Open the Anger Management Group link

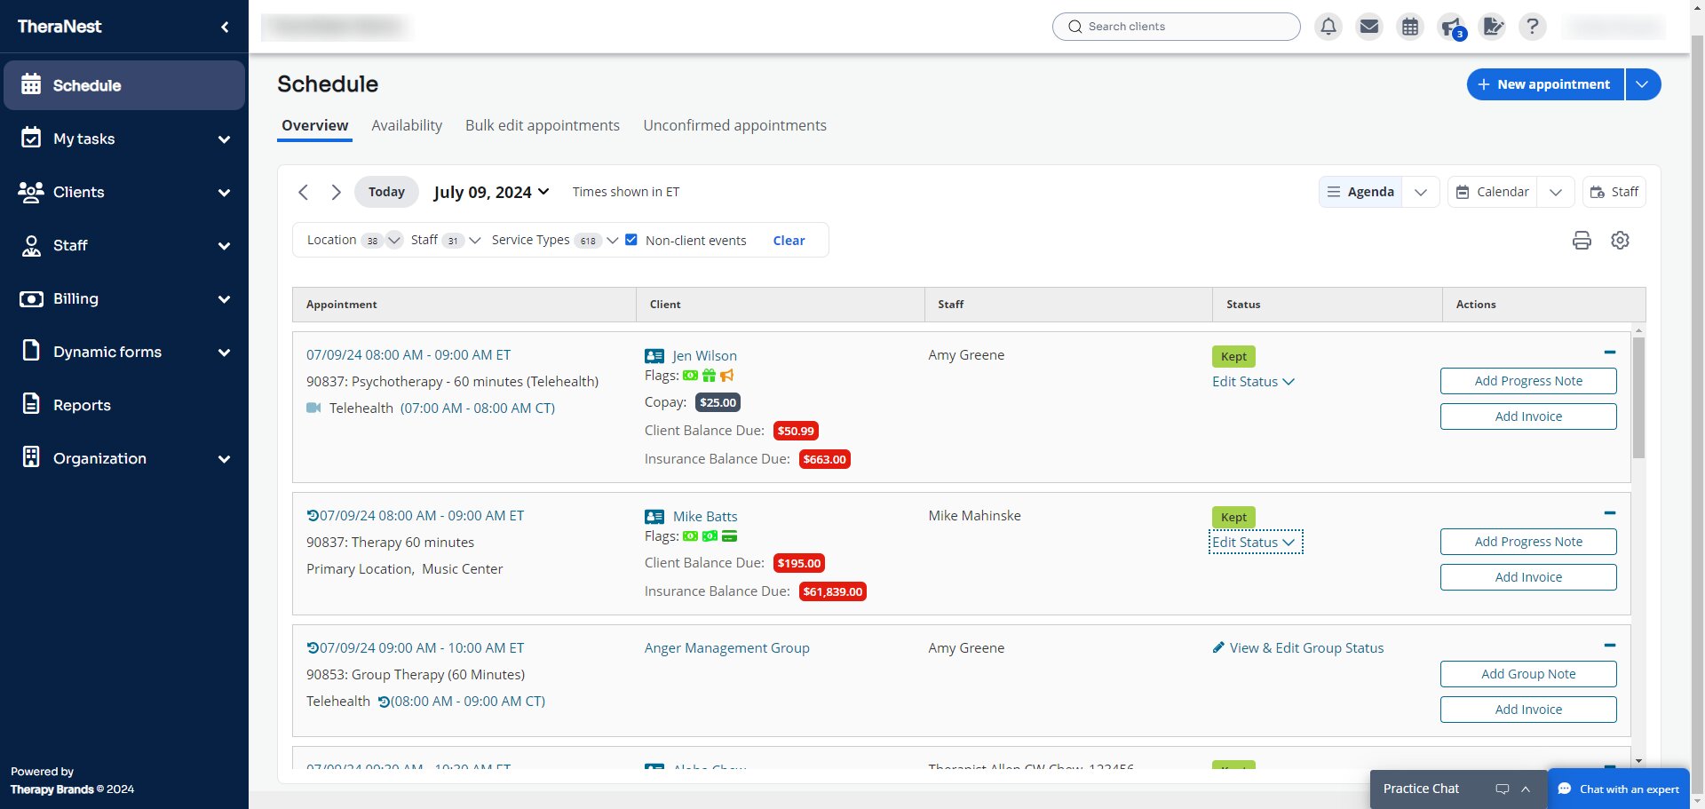[726, 648]
